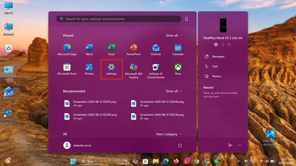The height and width of the screenshot is (166, 296).
Task: Open File Explorer from the taskbar
Action: point(156,161)
